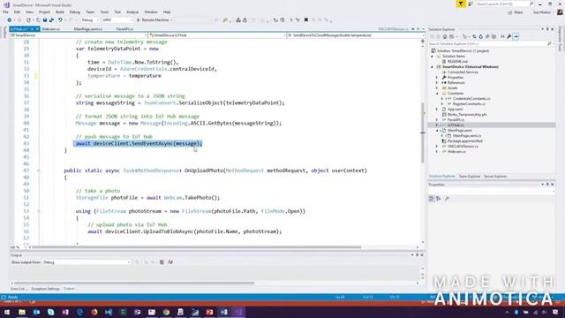Select Package.appxmanifest file
Screen dimensions: 565x318
(x=465, y=141)
